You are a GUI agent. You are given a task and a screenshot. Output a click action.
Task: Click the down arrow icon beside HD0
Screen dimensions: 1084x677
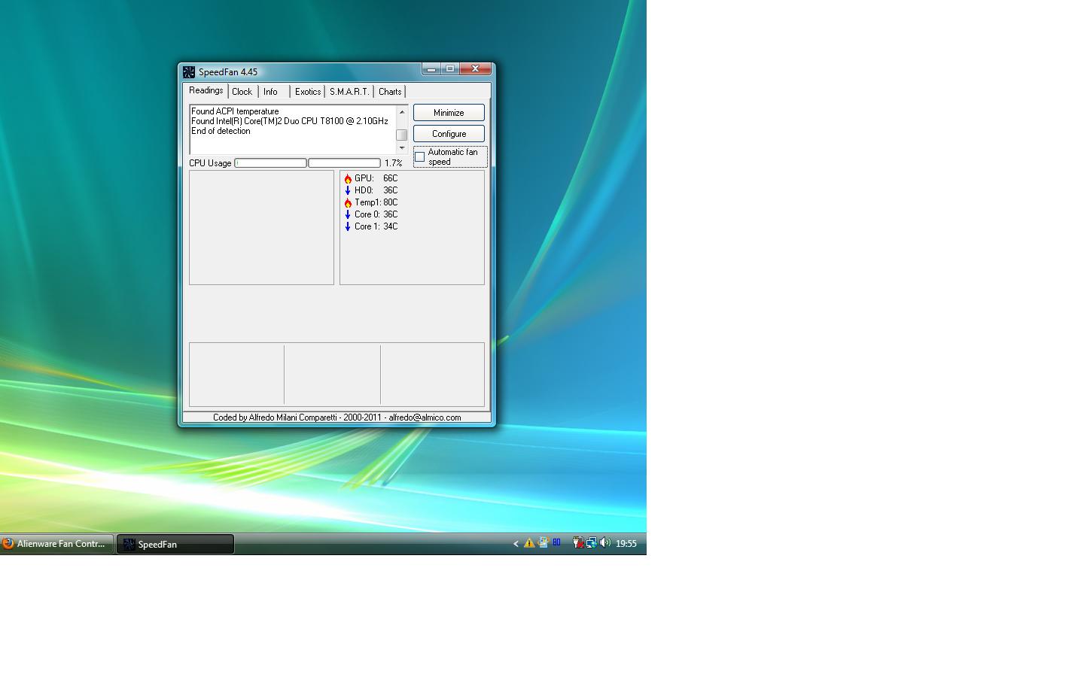coord(348,191)
